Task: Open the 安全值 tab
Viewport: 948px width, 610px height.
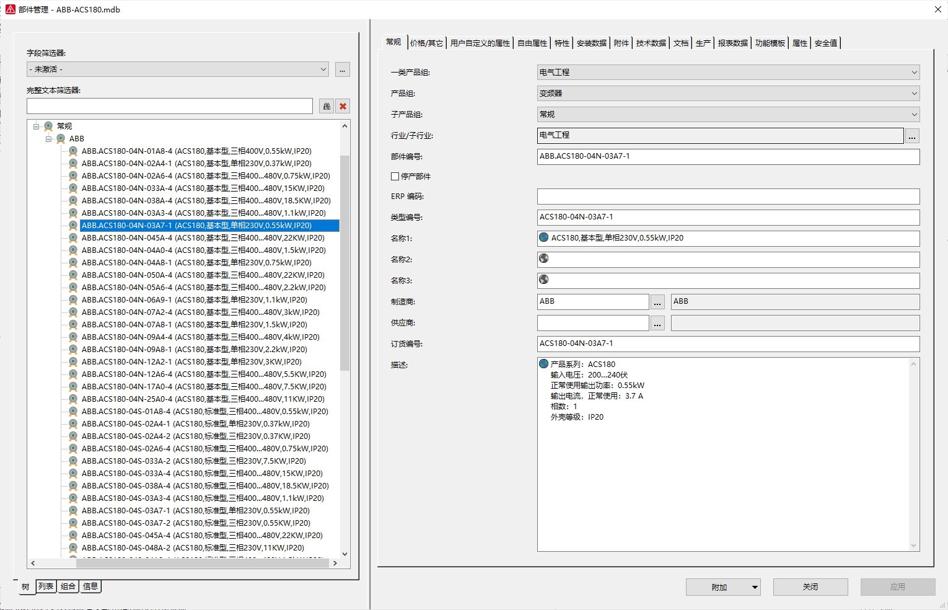Action: (x=825, y=43)
